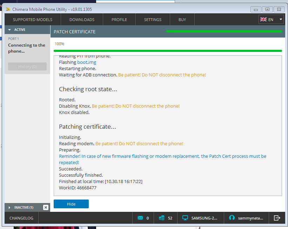Click the message count 0
Screen dimensions: 288x229
[x=148, y=218]
